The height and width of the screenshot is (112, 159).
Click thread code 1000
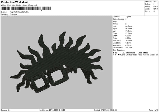[140, 55]
